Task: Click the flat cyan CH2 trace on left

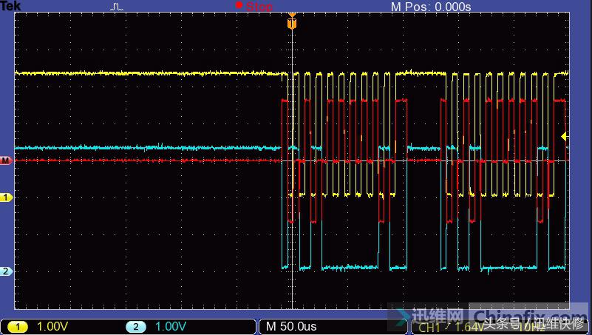Action: pos(148,148)
